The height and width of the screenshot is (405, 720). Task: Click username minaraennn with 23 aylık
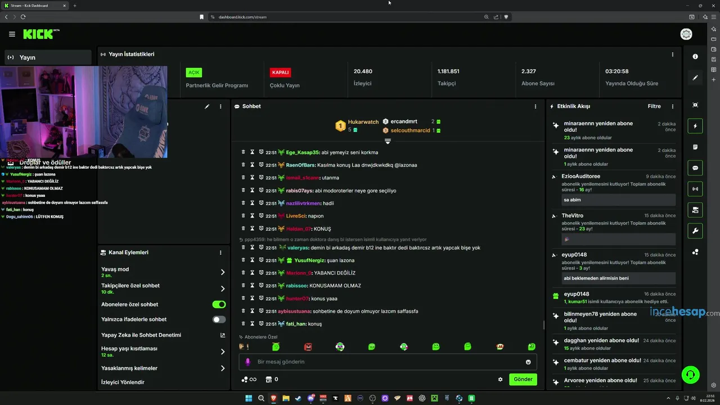pos(580,123)
